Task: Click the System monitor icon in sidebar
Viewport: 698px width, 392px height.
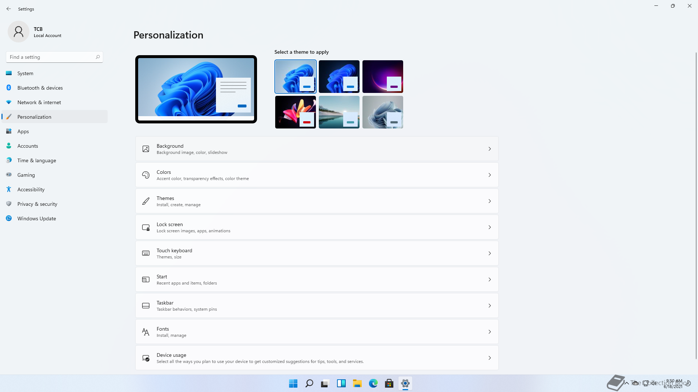Action: click(x=9, y=73)
